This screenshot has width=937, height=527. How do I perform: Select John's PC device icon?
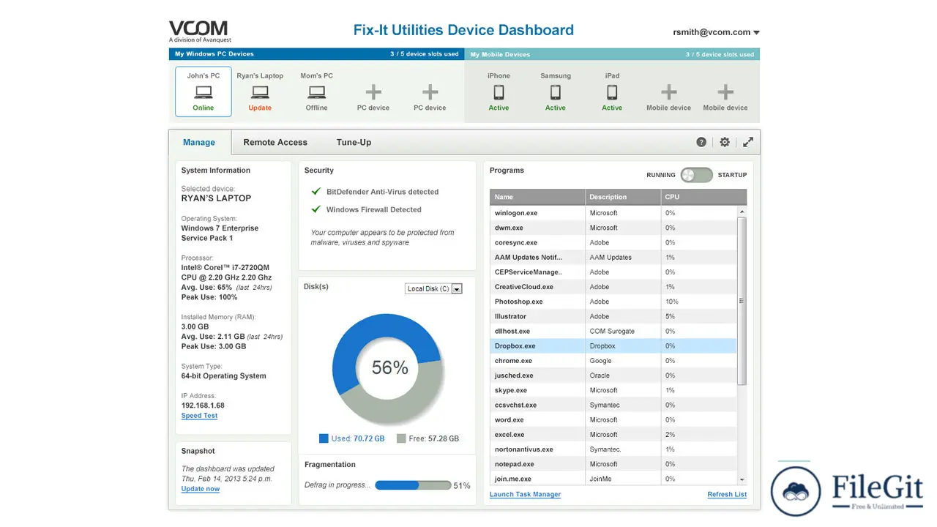(x=204, y=92)
